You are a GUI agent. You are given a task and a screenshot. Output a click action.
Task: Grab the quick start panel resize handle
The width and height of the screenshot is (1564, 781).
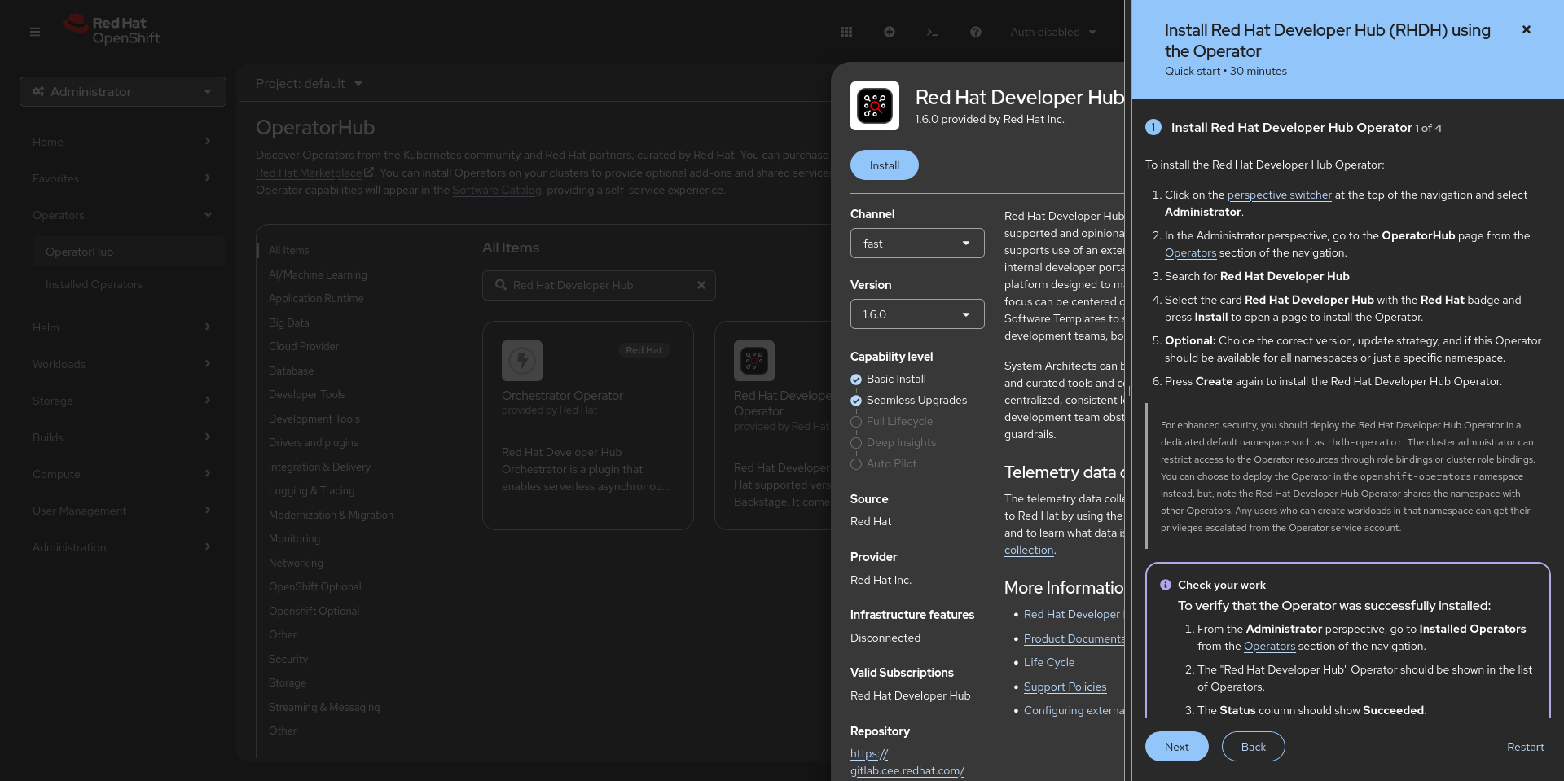pyautogui.click(x=1128, y=391)
